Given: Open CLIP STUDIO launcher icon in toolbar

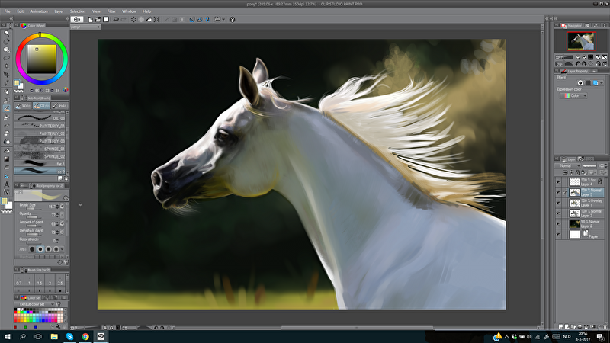Looking at the screenshot, I should click(x=77, y=20).
